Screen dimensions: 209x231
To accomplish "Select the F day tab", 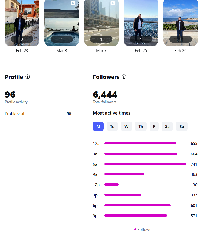I will 154,126.
